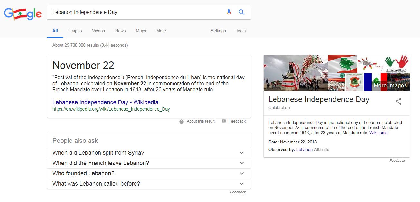Image resolution: width=420 pixels, height=202 pixels.
Task: Click the Lebanese Independence Day panel title
Action: pos(319,99)
